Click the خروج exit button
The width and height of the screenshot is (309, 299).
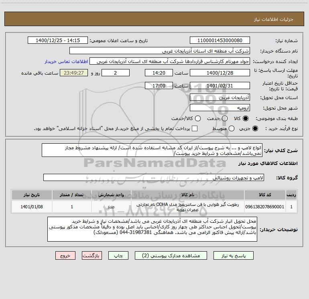(65, 256)
